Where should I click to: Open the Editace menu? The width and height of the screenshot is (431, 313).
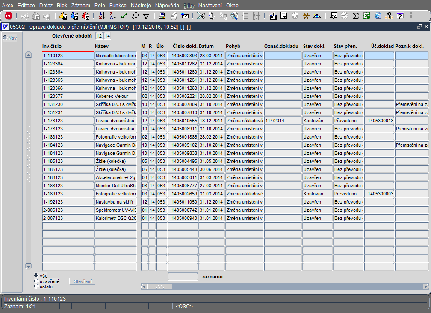26,5
